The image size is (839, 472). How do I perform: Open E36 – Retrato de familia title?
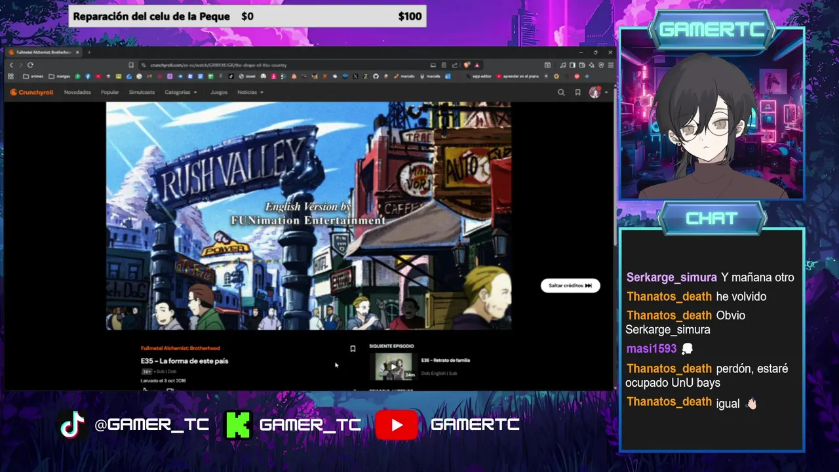(446, 360)
